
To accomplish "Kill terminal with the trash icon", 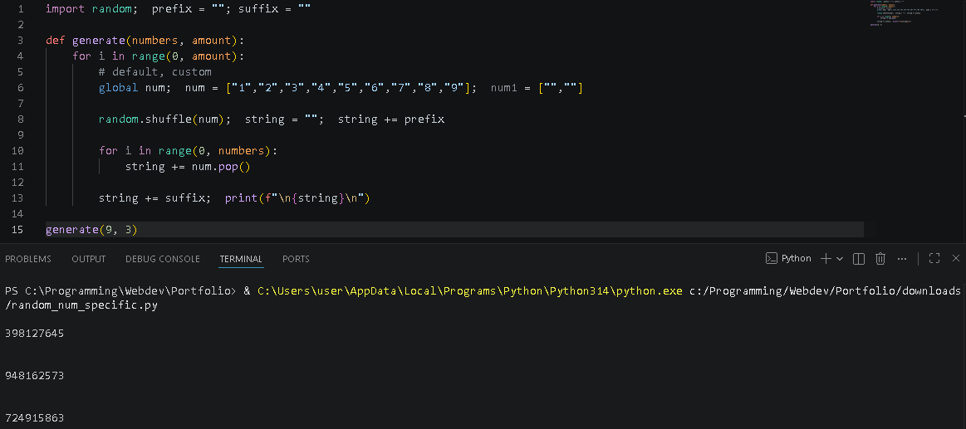I will (x=880, y=259).
